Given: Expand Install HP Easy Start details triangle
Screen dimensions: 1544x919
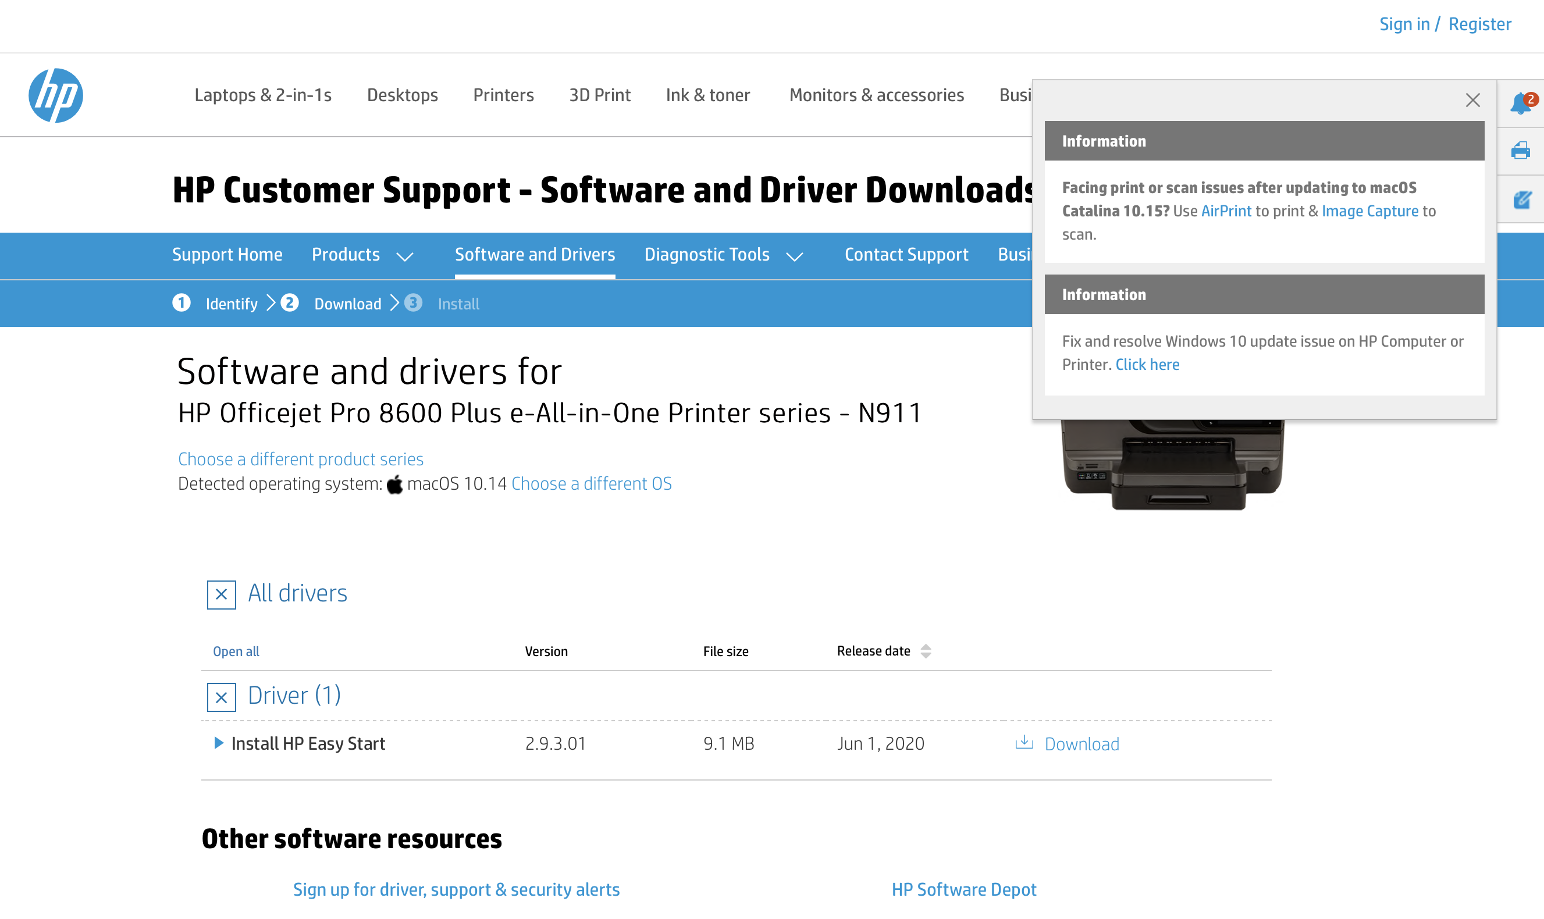Looking at the screenshot, I should (218, 743).
